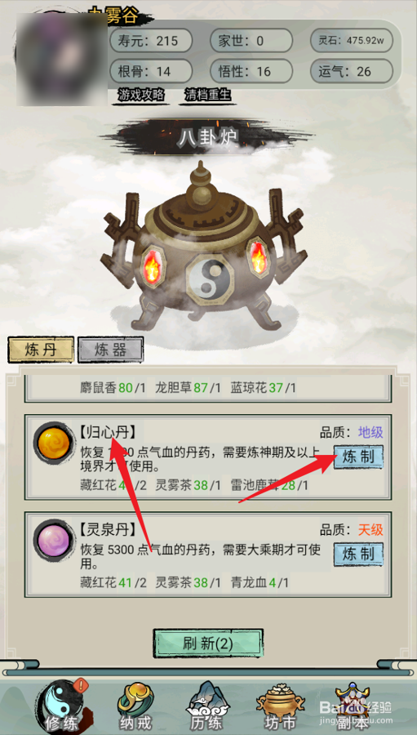Tap the purple 灵泉丹 pill icon
417x735 pixels.
pyautogui.click(x=54, y=540)
